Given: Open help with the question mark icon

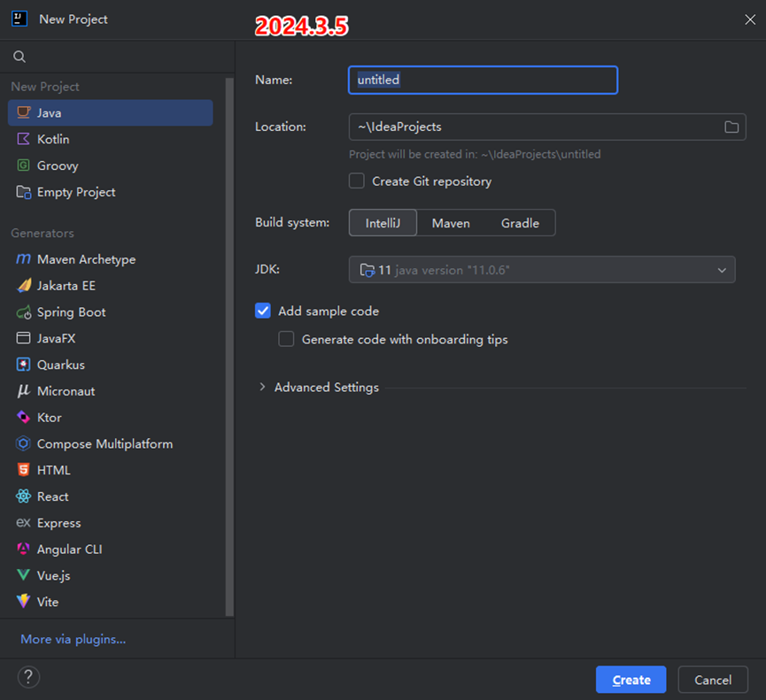Looking at the screenshot, I should coord(28,677).
